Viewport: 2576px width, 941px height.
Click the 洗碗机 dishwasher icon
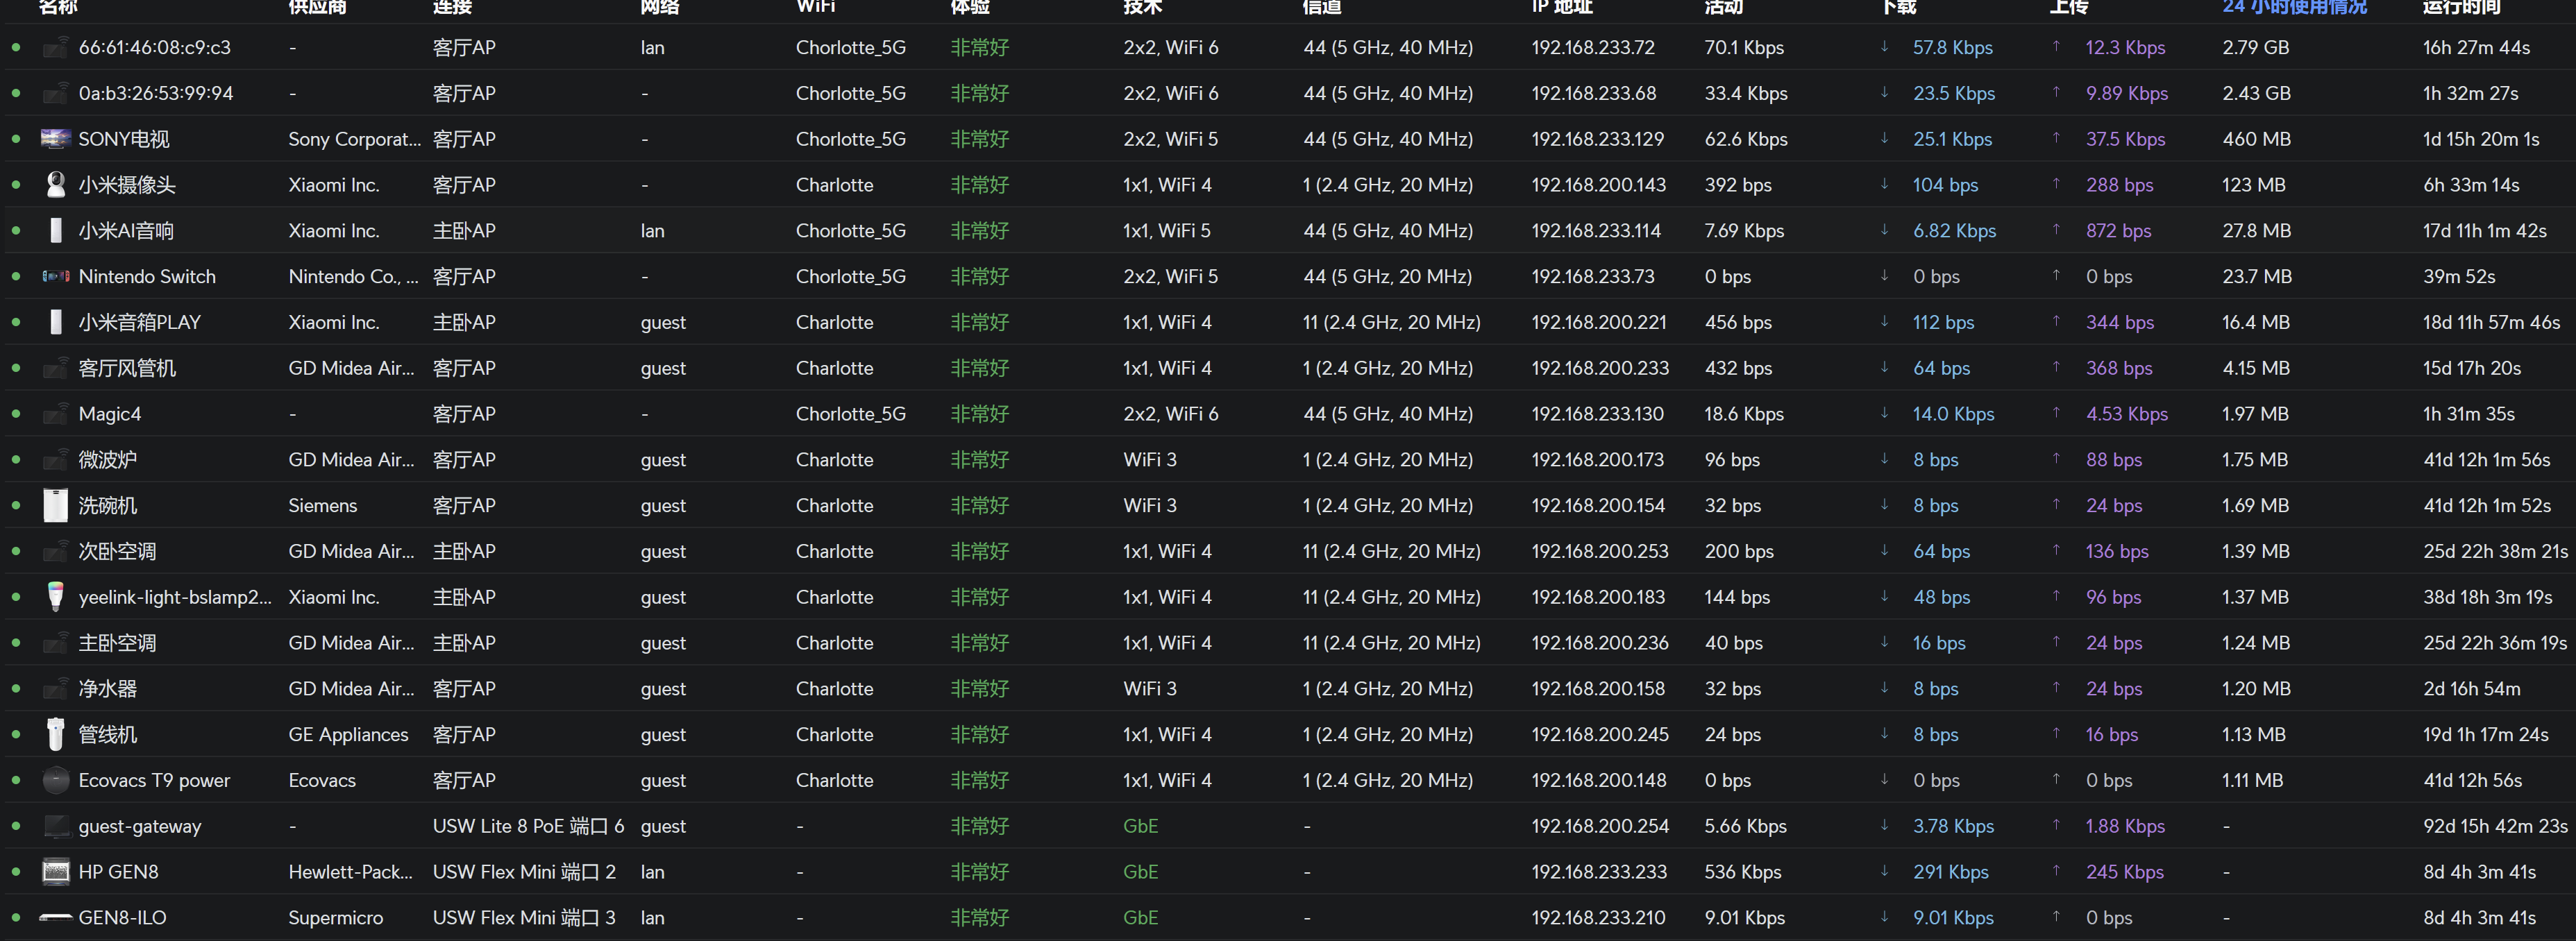pos(55,505)
